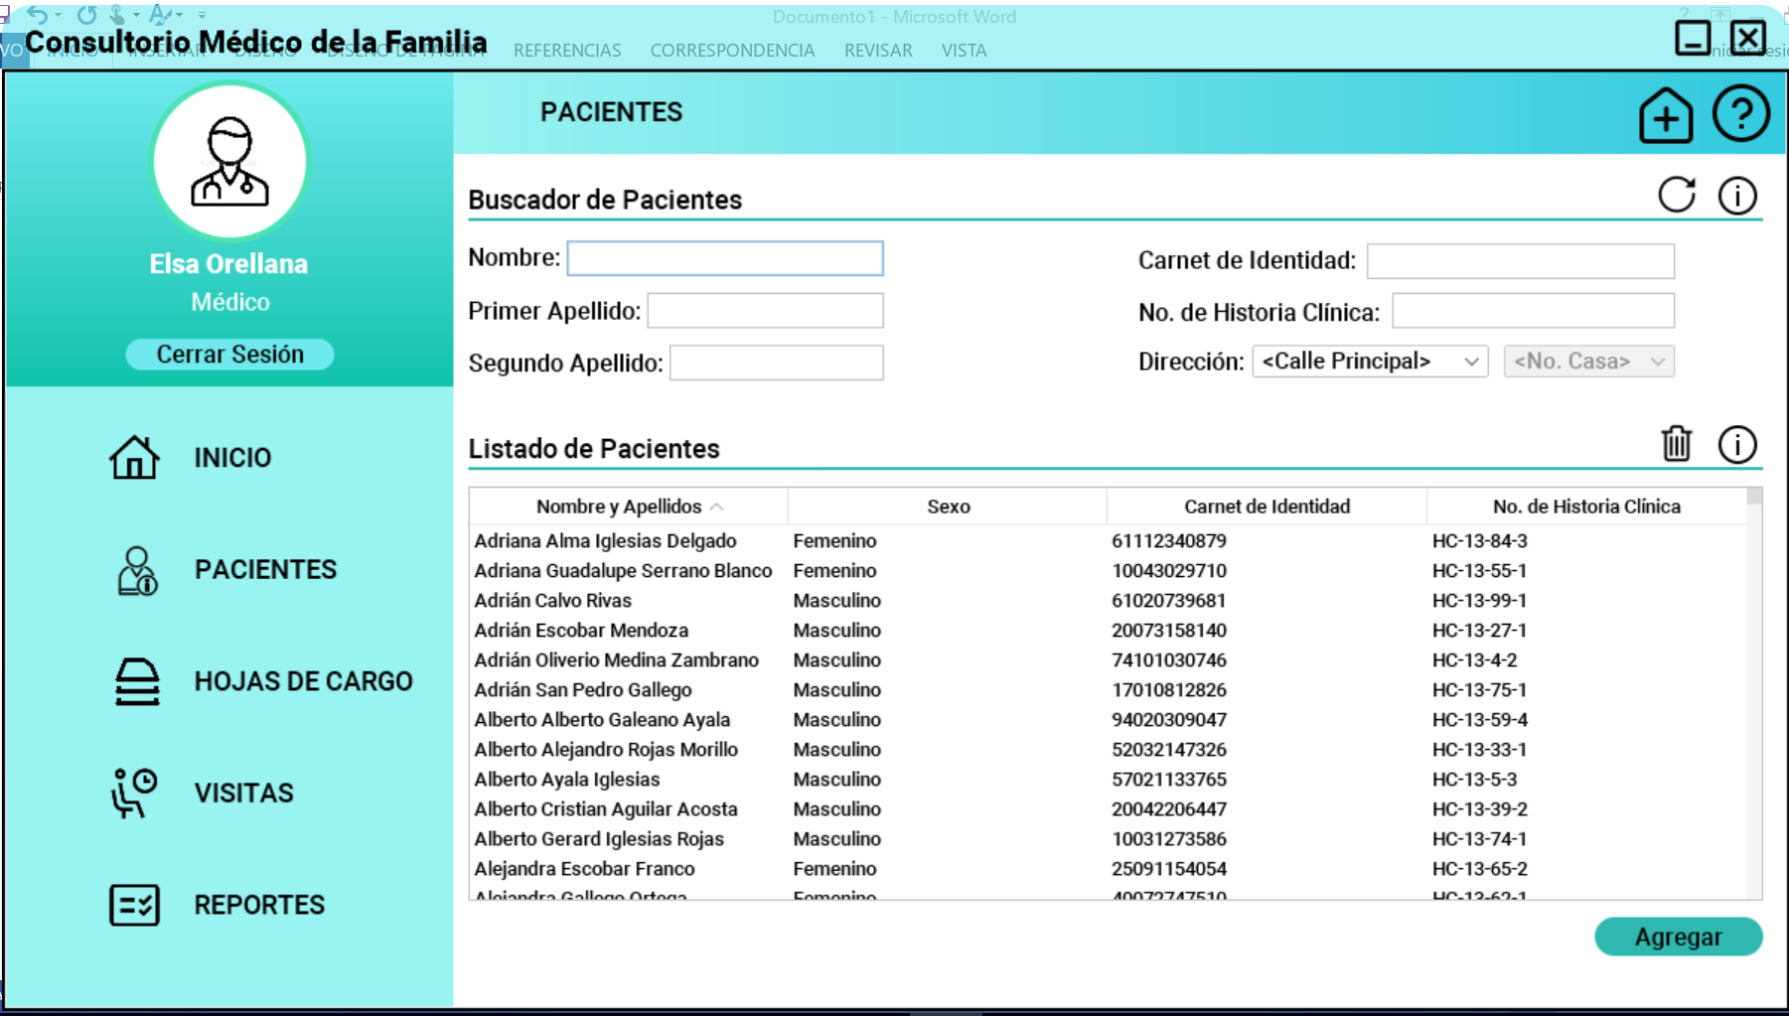Click identity number 61112340879
Viewport: 1789px width, 1016px height.
tap(1169, 541)
